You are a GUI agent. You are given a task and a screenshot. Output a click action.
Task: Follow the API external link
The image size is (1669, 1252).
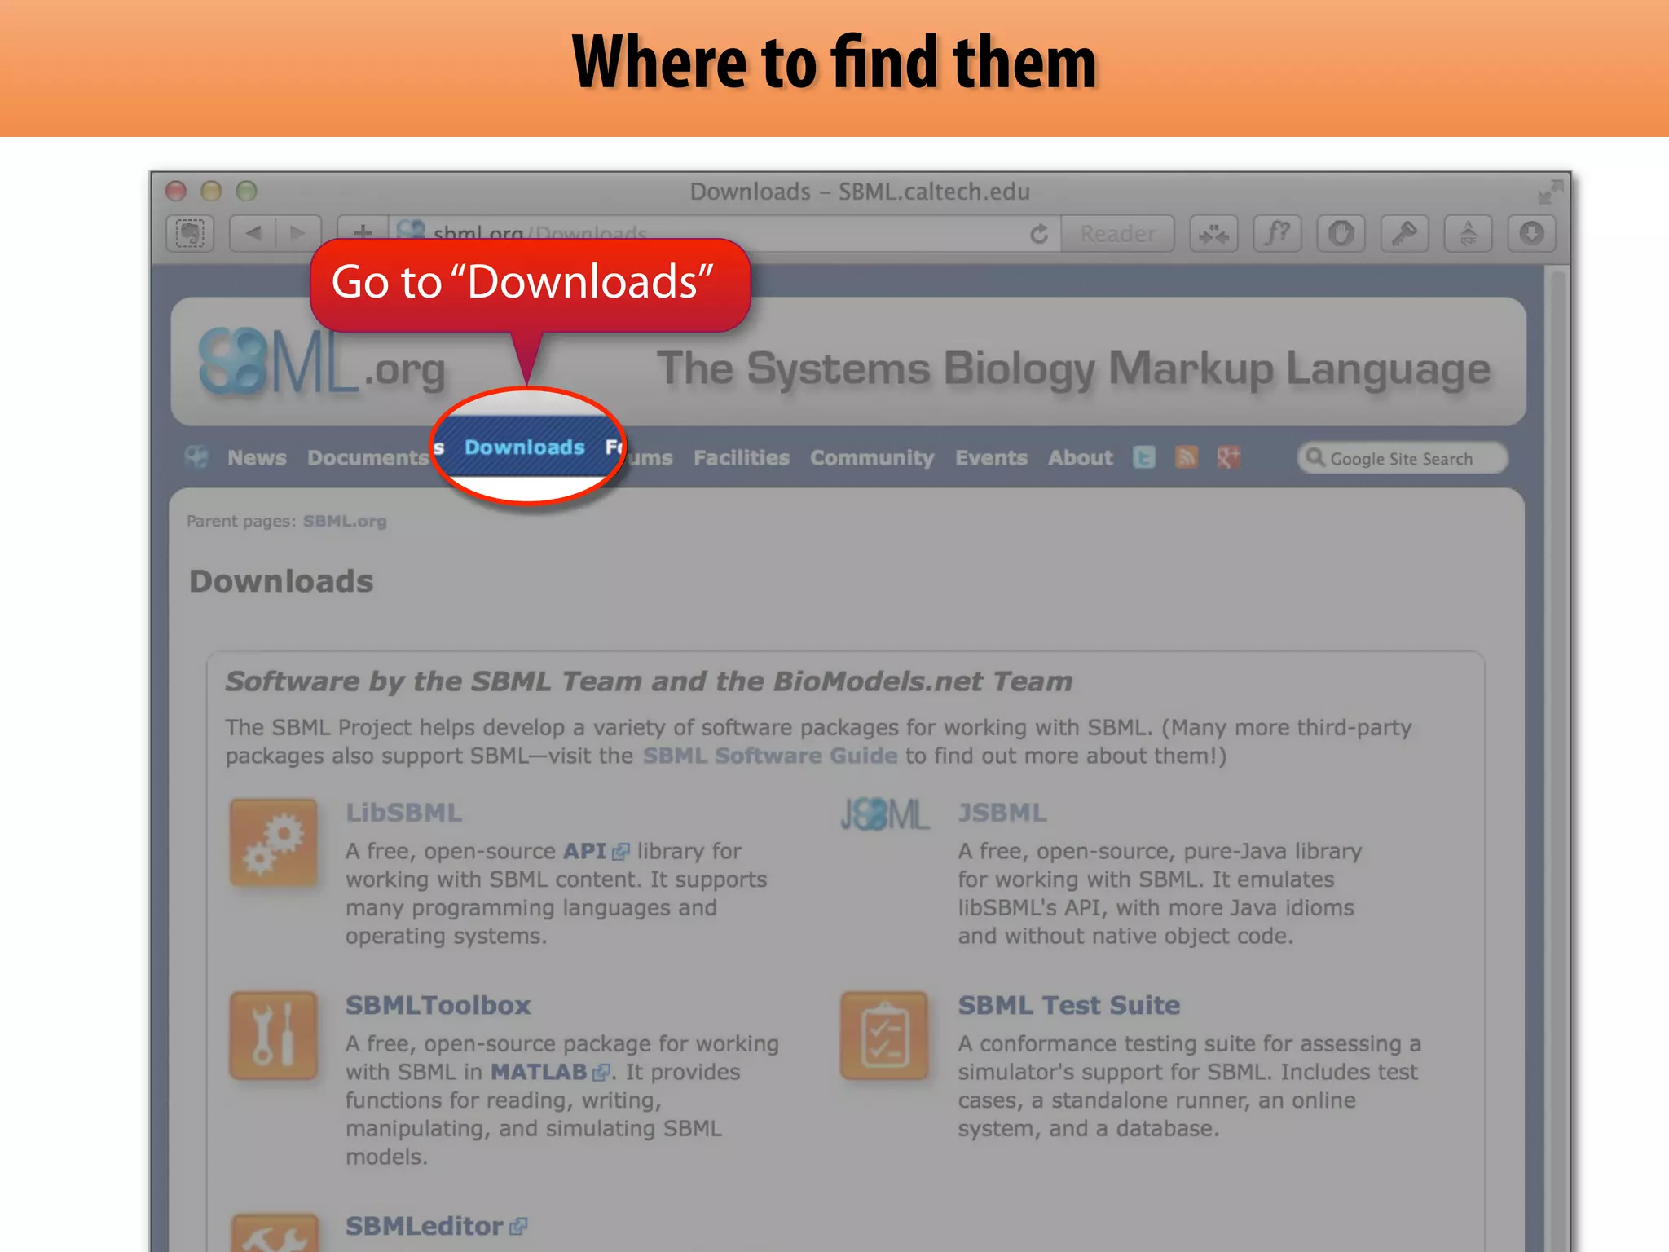pos(596,851)
